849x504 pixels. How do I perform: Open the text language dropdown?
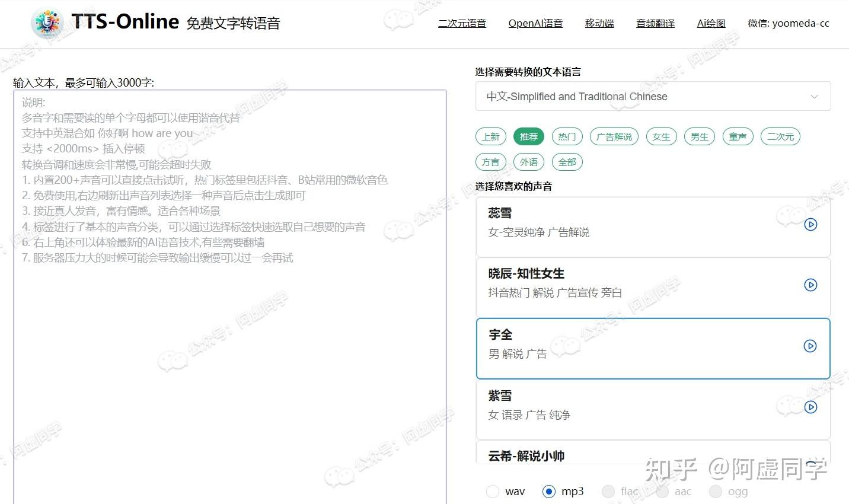(x=652, y=96)
